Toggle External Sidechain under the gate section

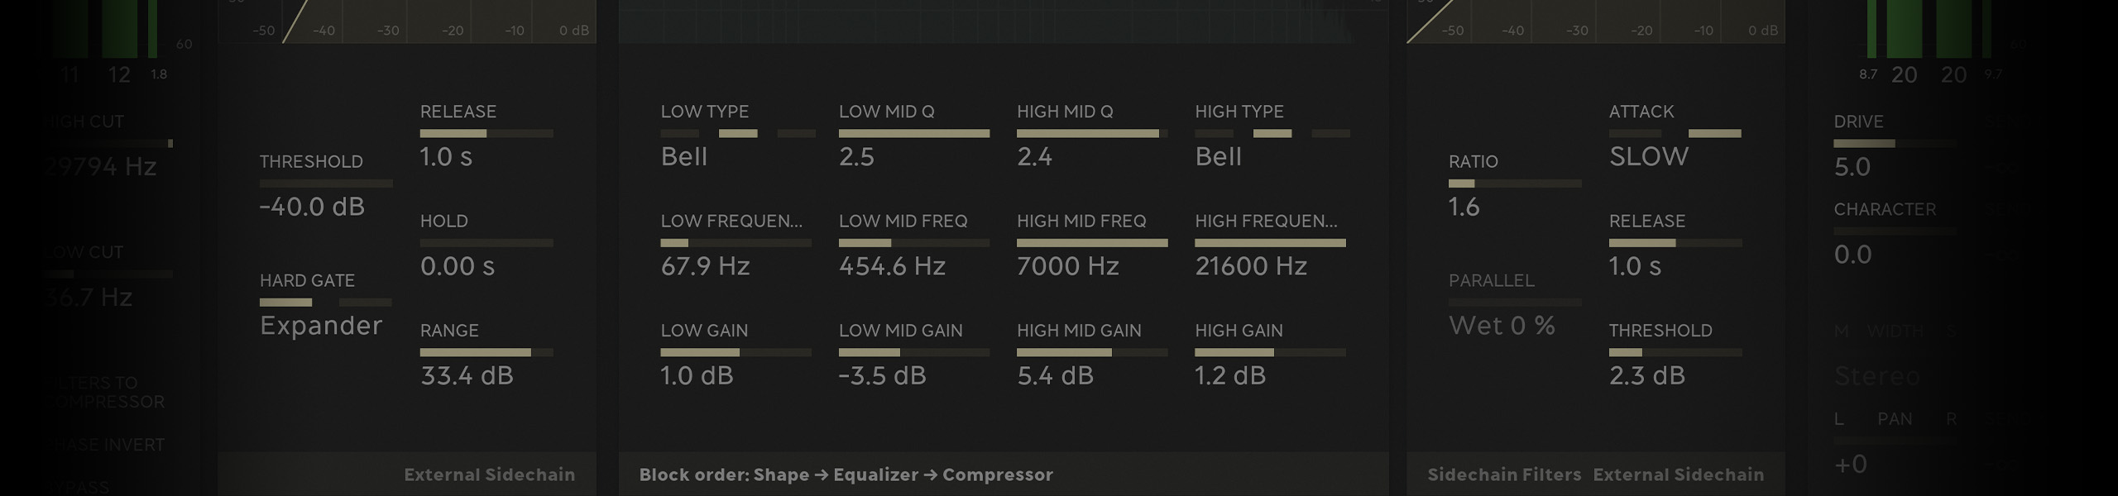click(489, 475)
